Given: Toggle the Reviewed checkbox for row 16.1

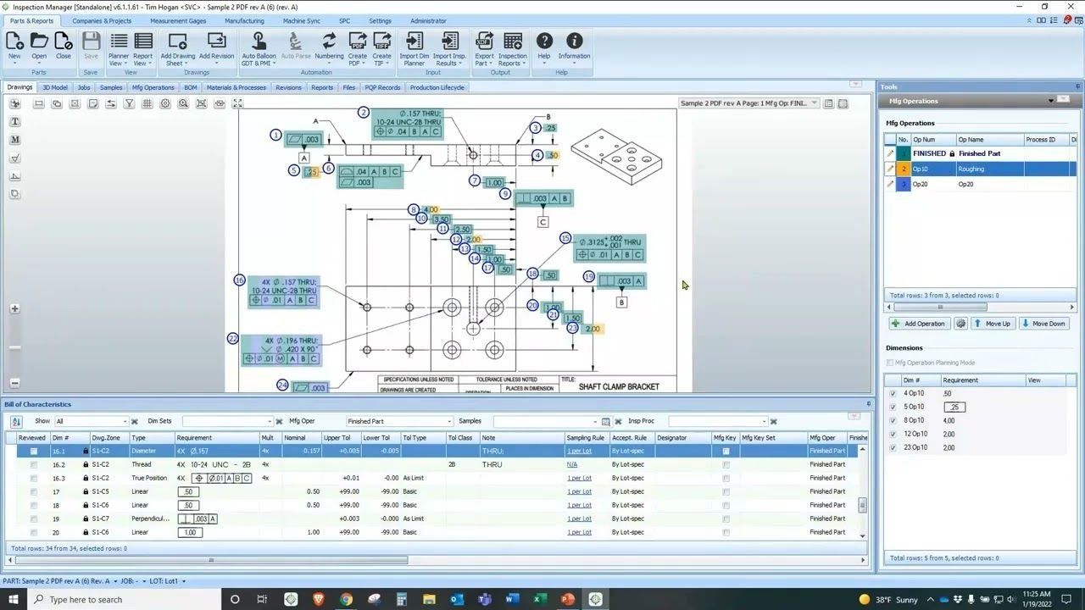Looking at the screenshot, I should [x=34, y=451].
